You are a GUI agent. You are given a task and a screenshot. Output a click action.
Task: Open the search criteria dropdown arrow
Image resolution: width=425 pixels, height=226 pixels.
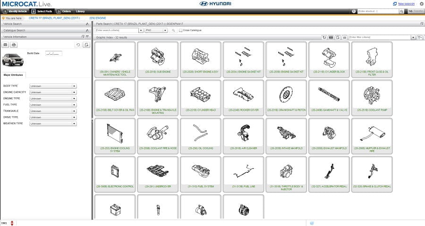(x=141, y=30)
